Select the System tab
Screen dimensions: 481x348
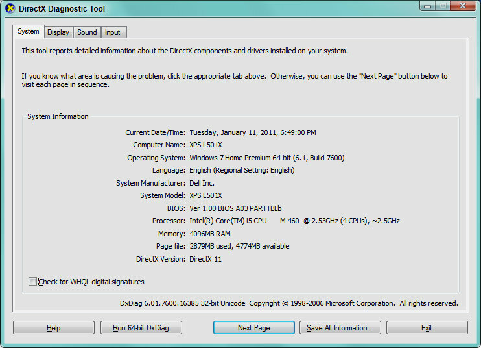coord(29,31)
